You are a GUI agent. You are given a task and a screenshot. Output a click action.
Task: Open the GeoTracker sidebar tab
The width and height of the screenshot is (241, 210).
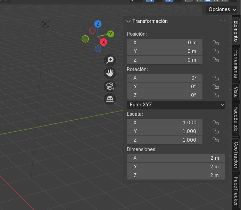[x=236, y=155]
